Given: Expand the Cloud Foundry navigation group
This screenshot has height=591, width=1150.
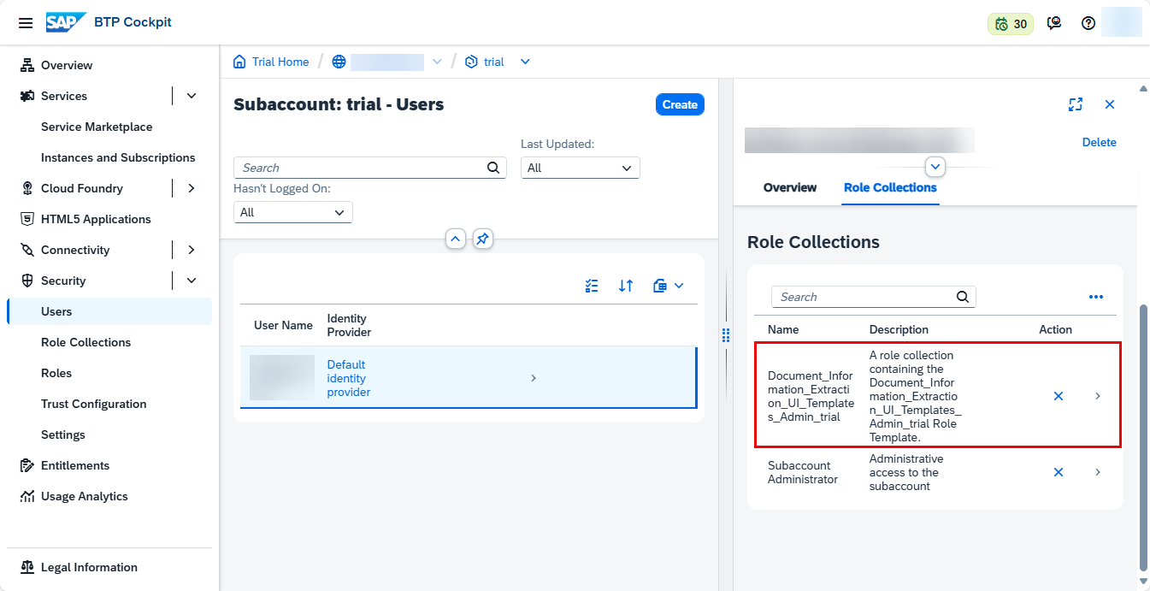Looking at the screenshot, I should pyautogui.click(x=192, y=188).
